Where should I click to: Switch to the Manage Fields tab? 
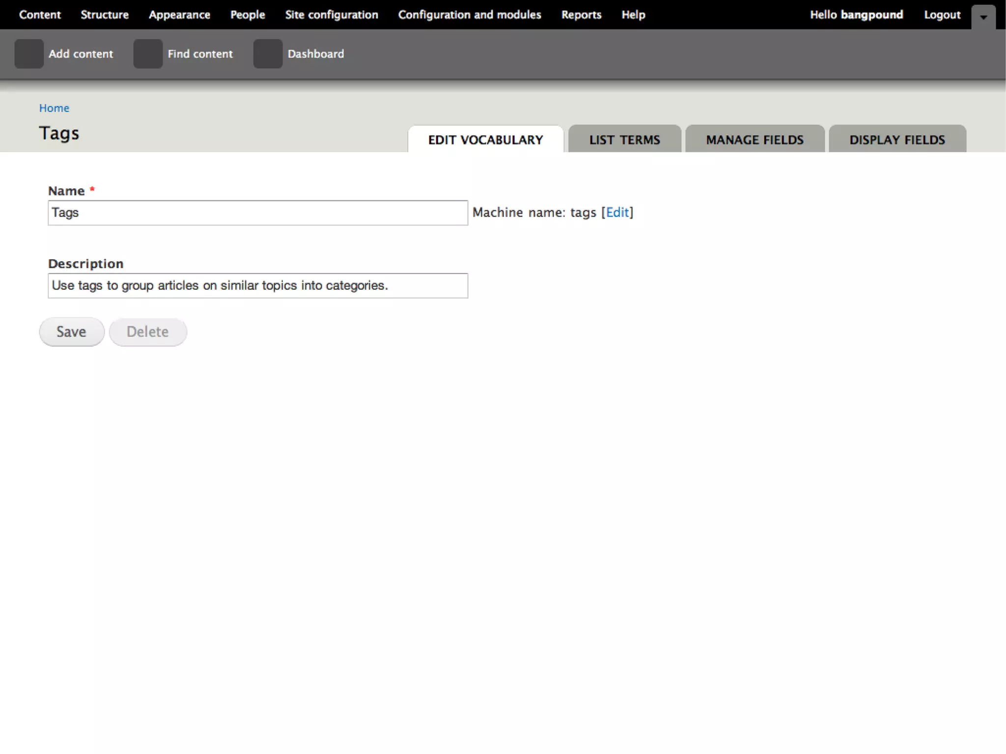pos(754,140)
